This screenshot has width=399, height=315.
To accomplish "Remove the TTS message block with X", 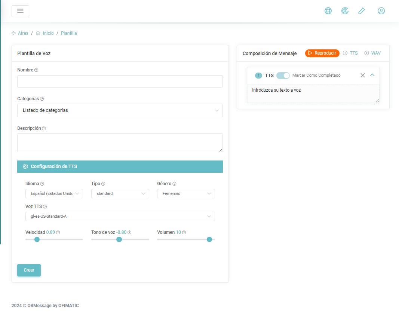I will 362,75.
